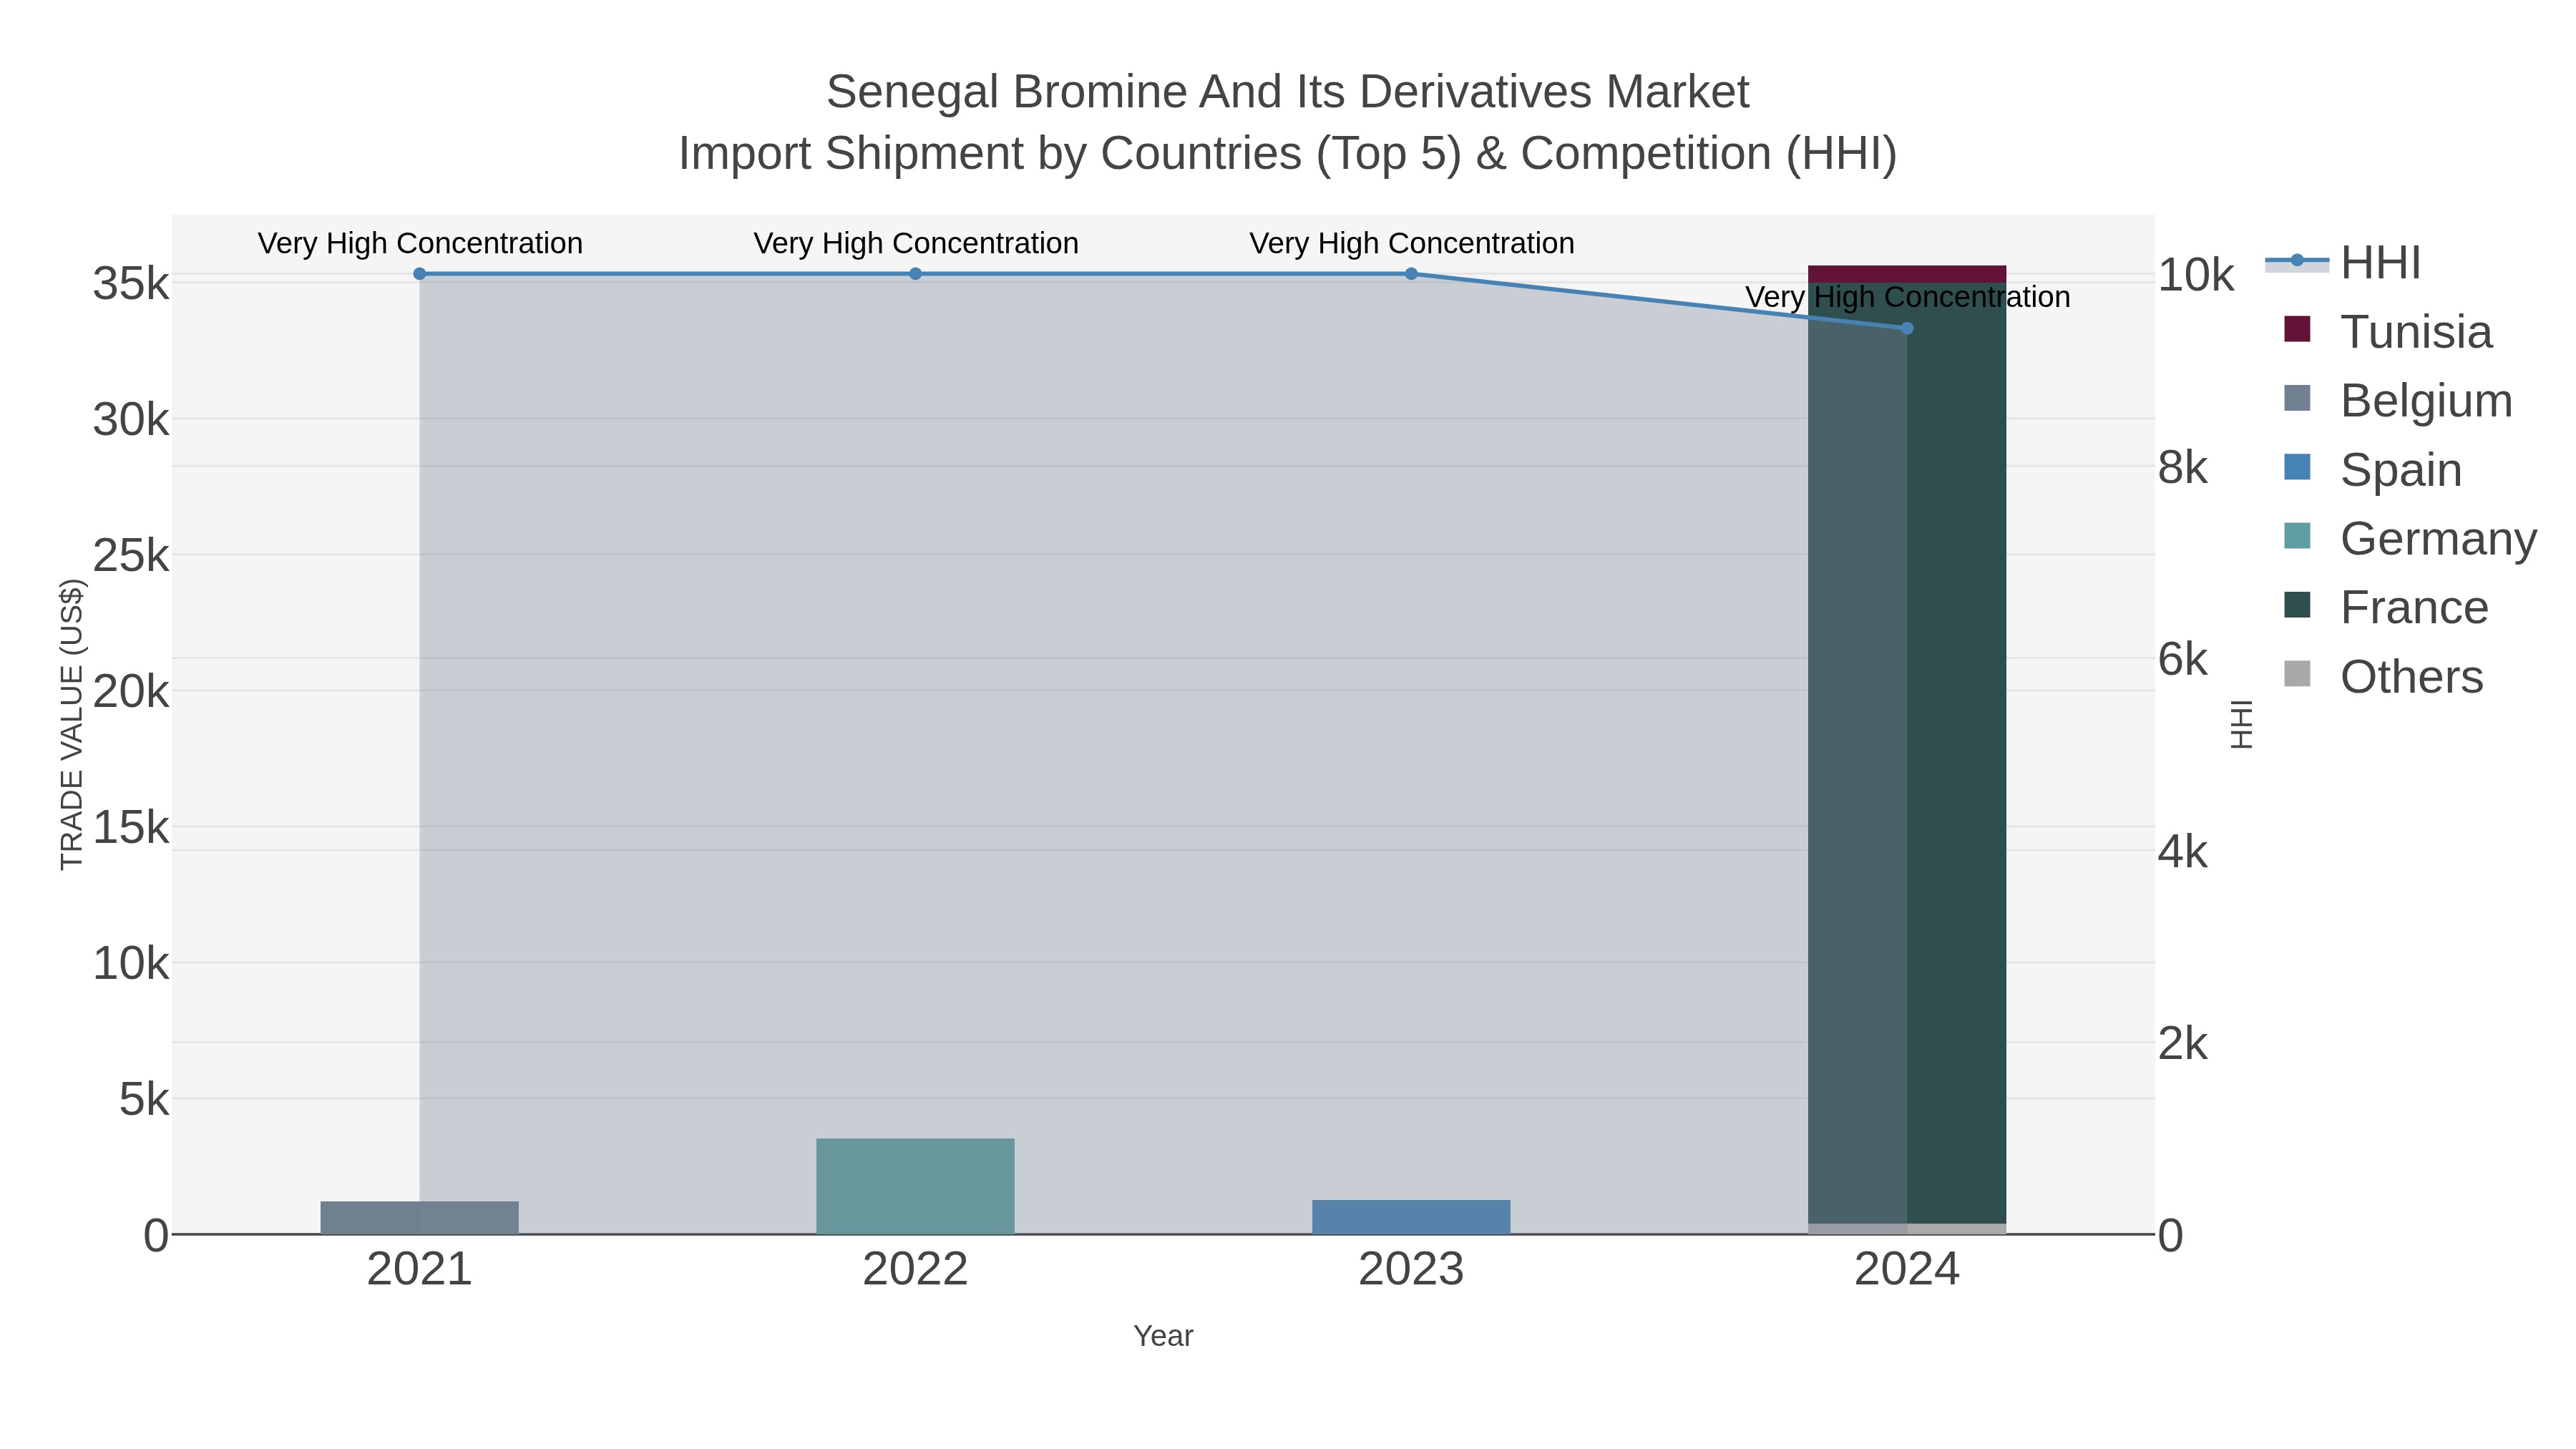The image size is (2576, 1449).
Task: Click the 2023 x-axis label
Action: [1411, 1270]
